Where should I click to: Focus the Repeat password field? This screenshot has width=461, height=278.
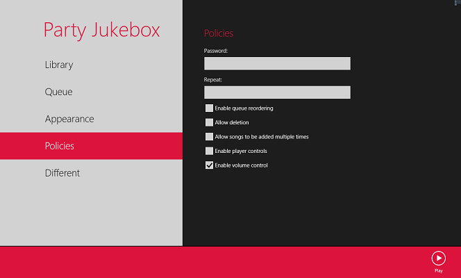point(277,92)
